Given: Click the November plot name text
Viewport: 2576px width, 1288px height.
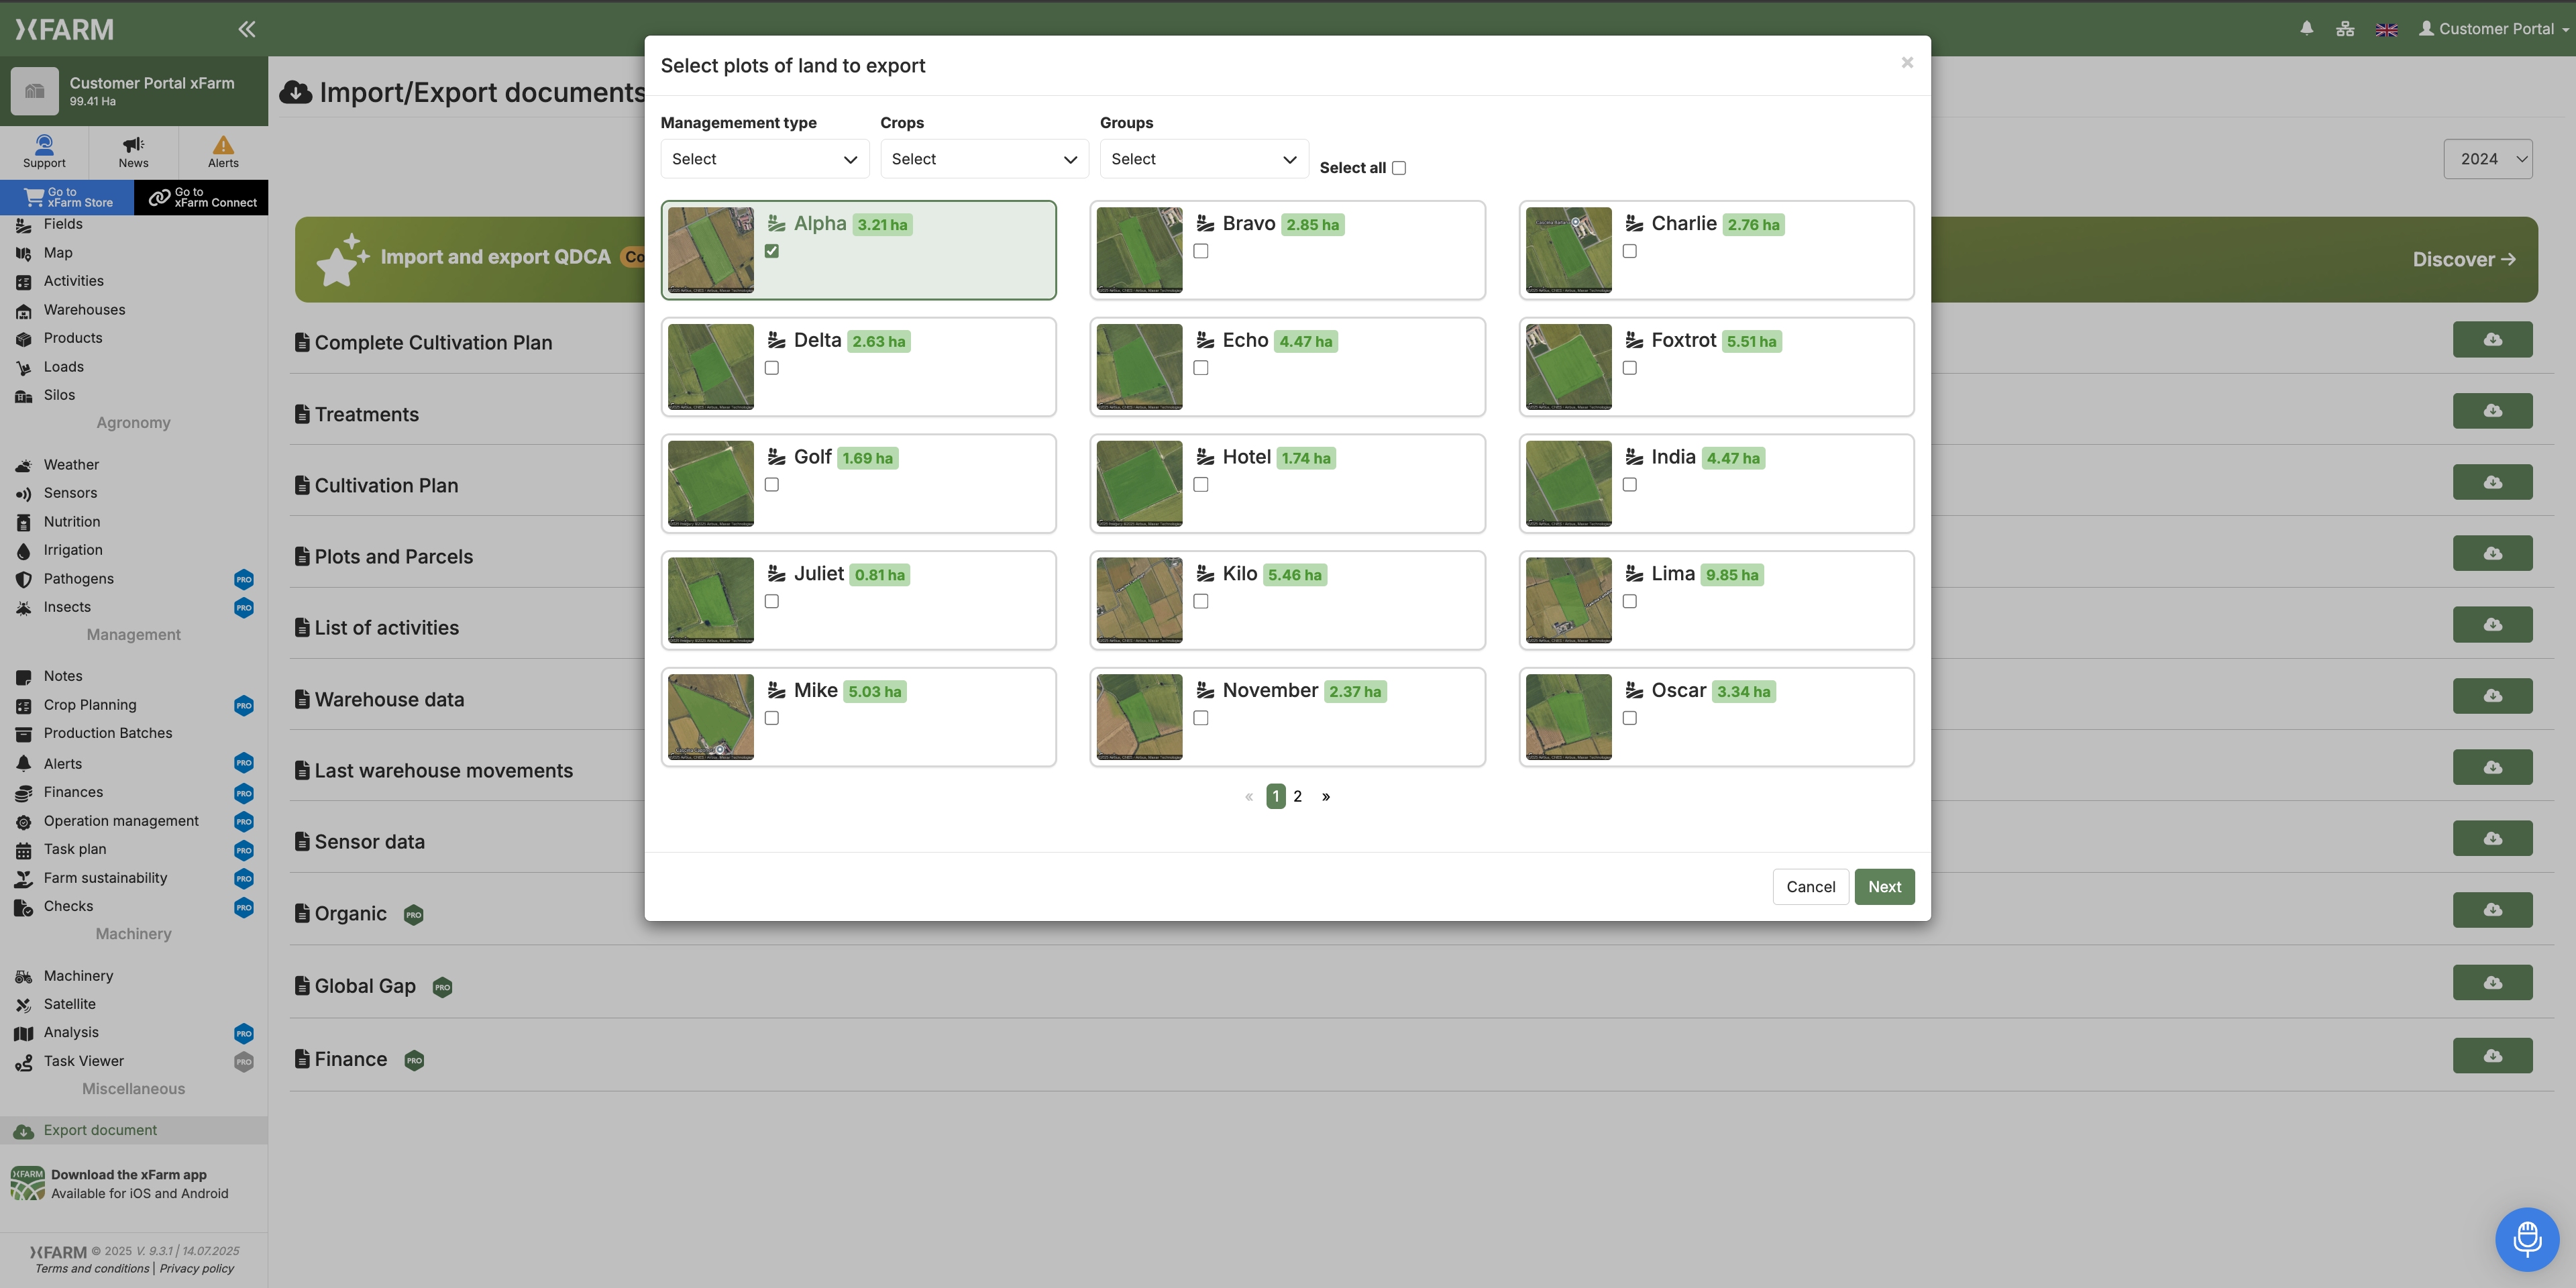Looking at the screenshot, I should (1270, 690).
